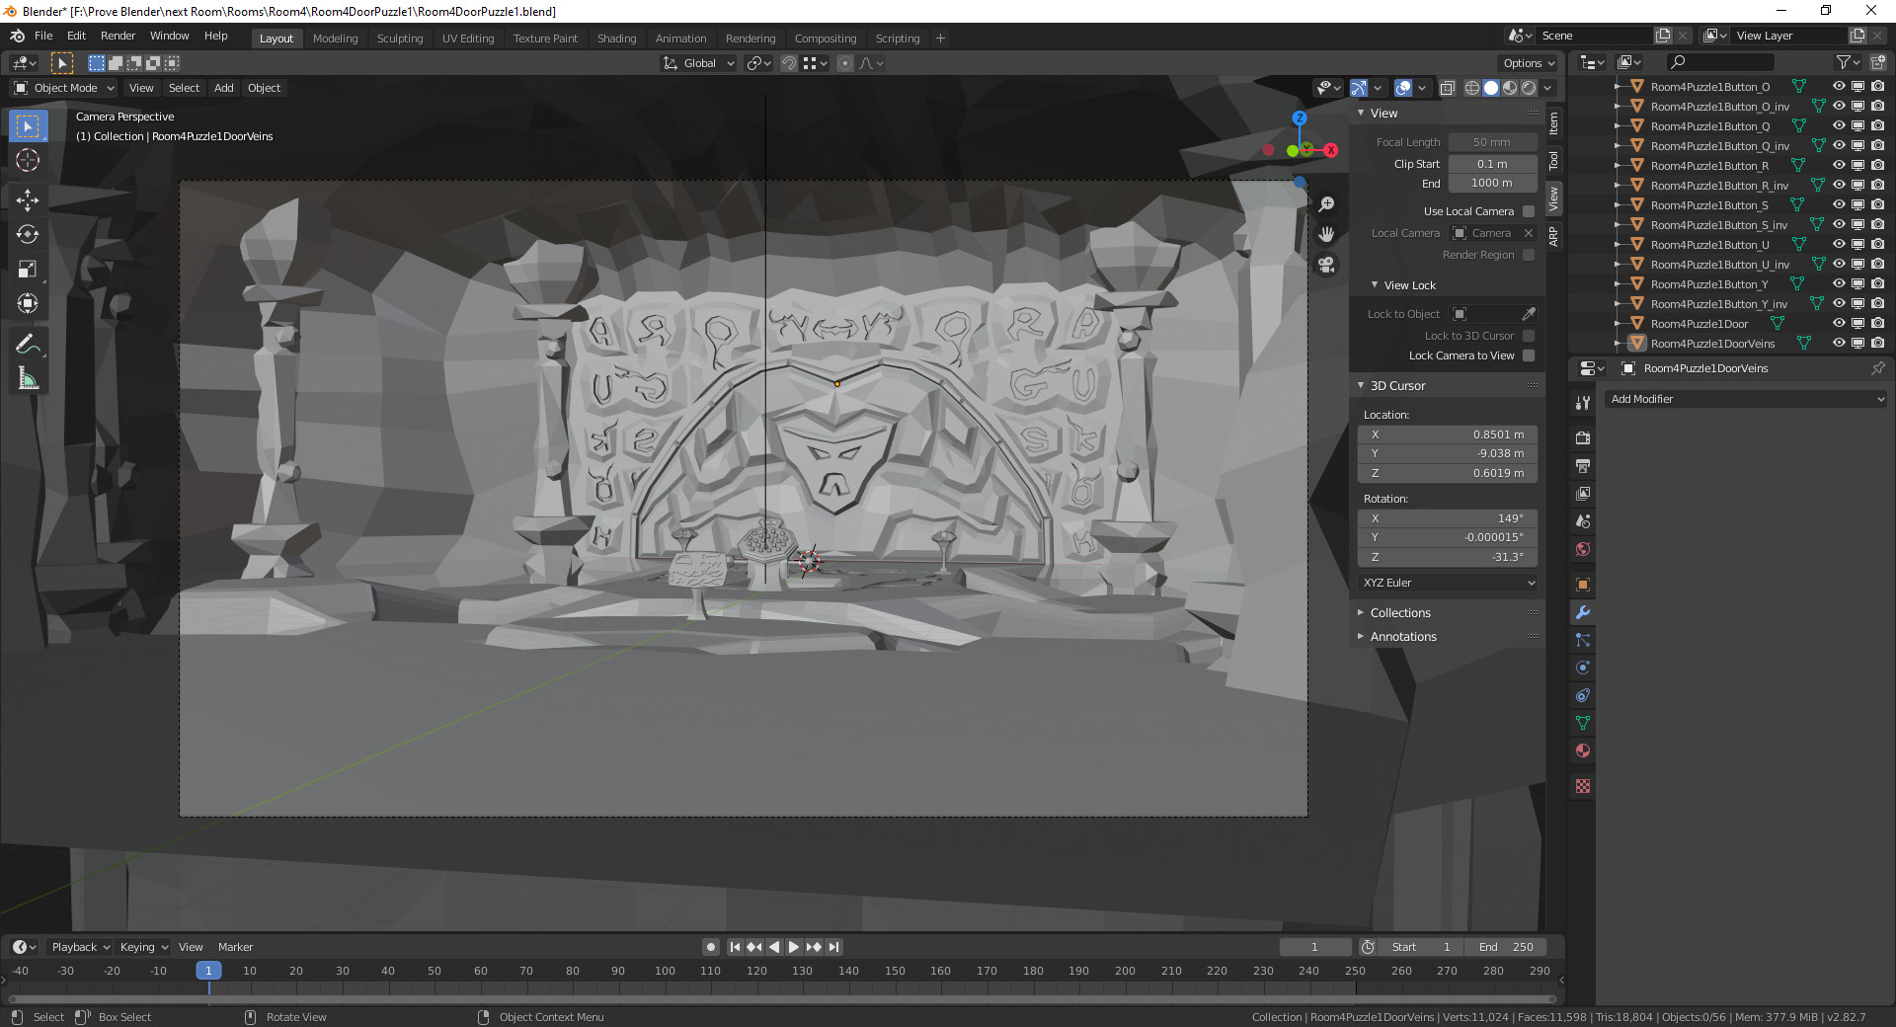This screenshot has height=1027, width=1896.
Task: Activate the Rotate tool
Action: (28, 234)
